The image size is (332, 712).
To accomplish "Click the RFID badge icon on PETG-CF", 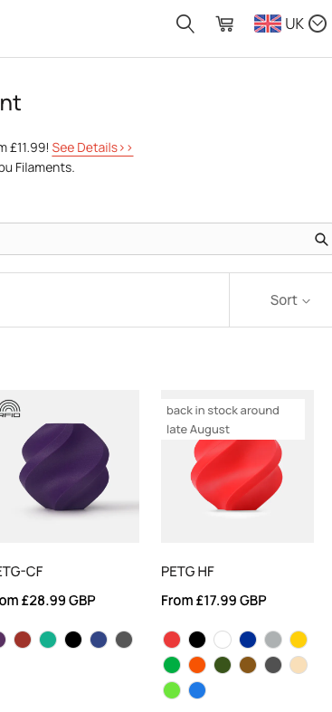I will [x=10, y=409].
